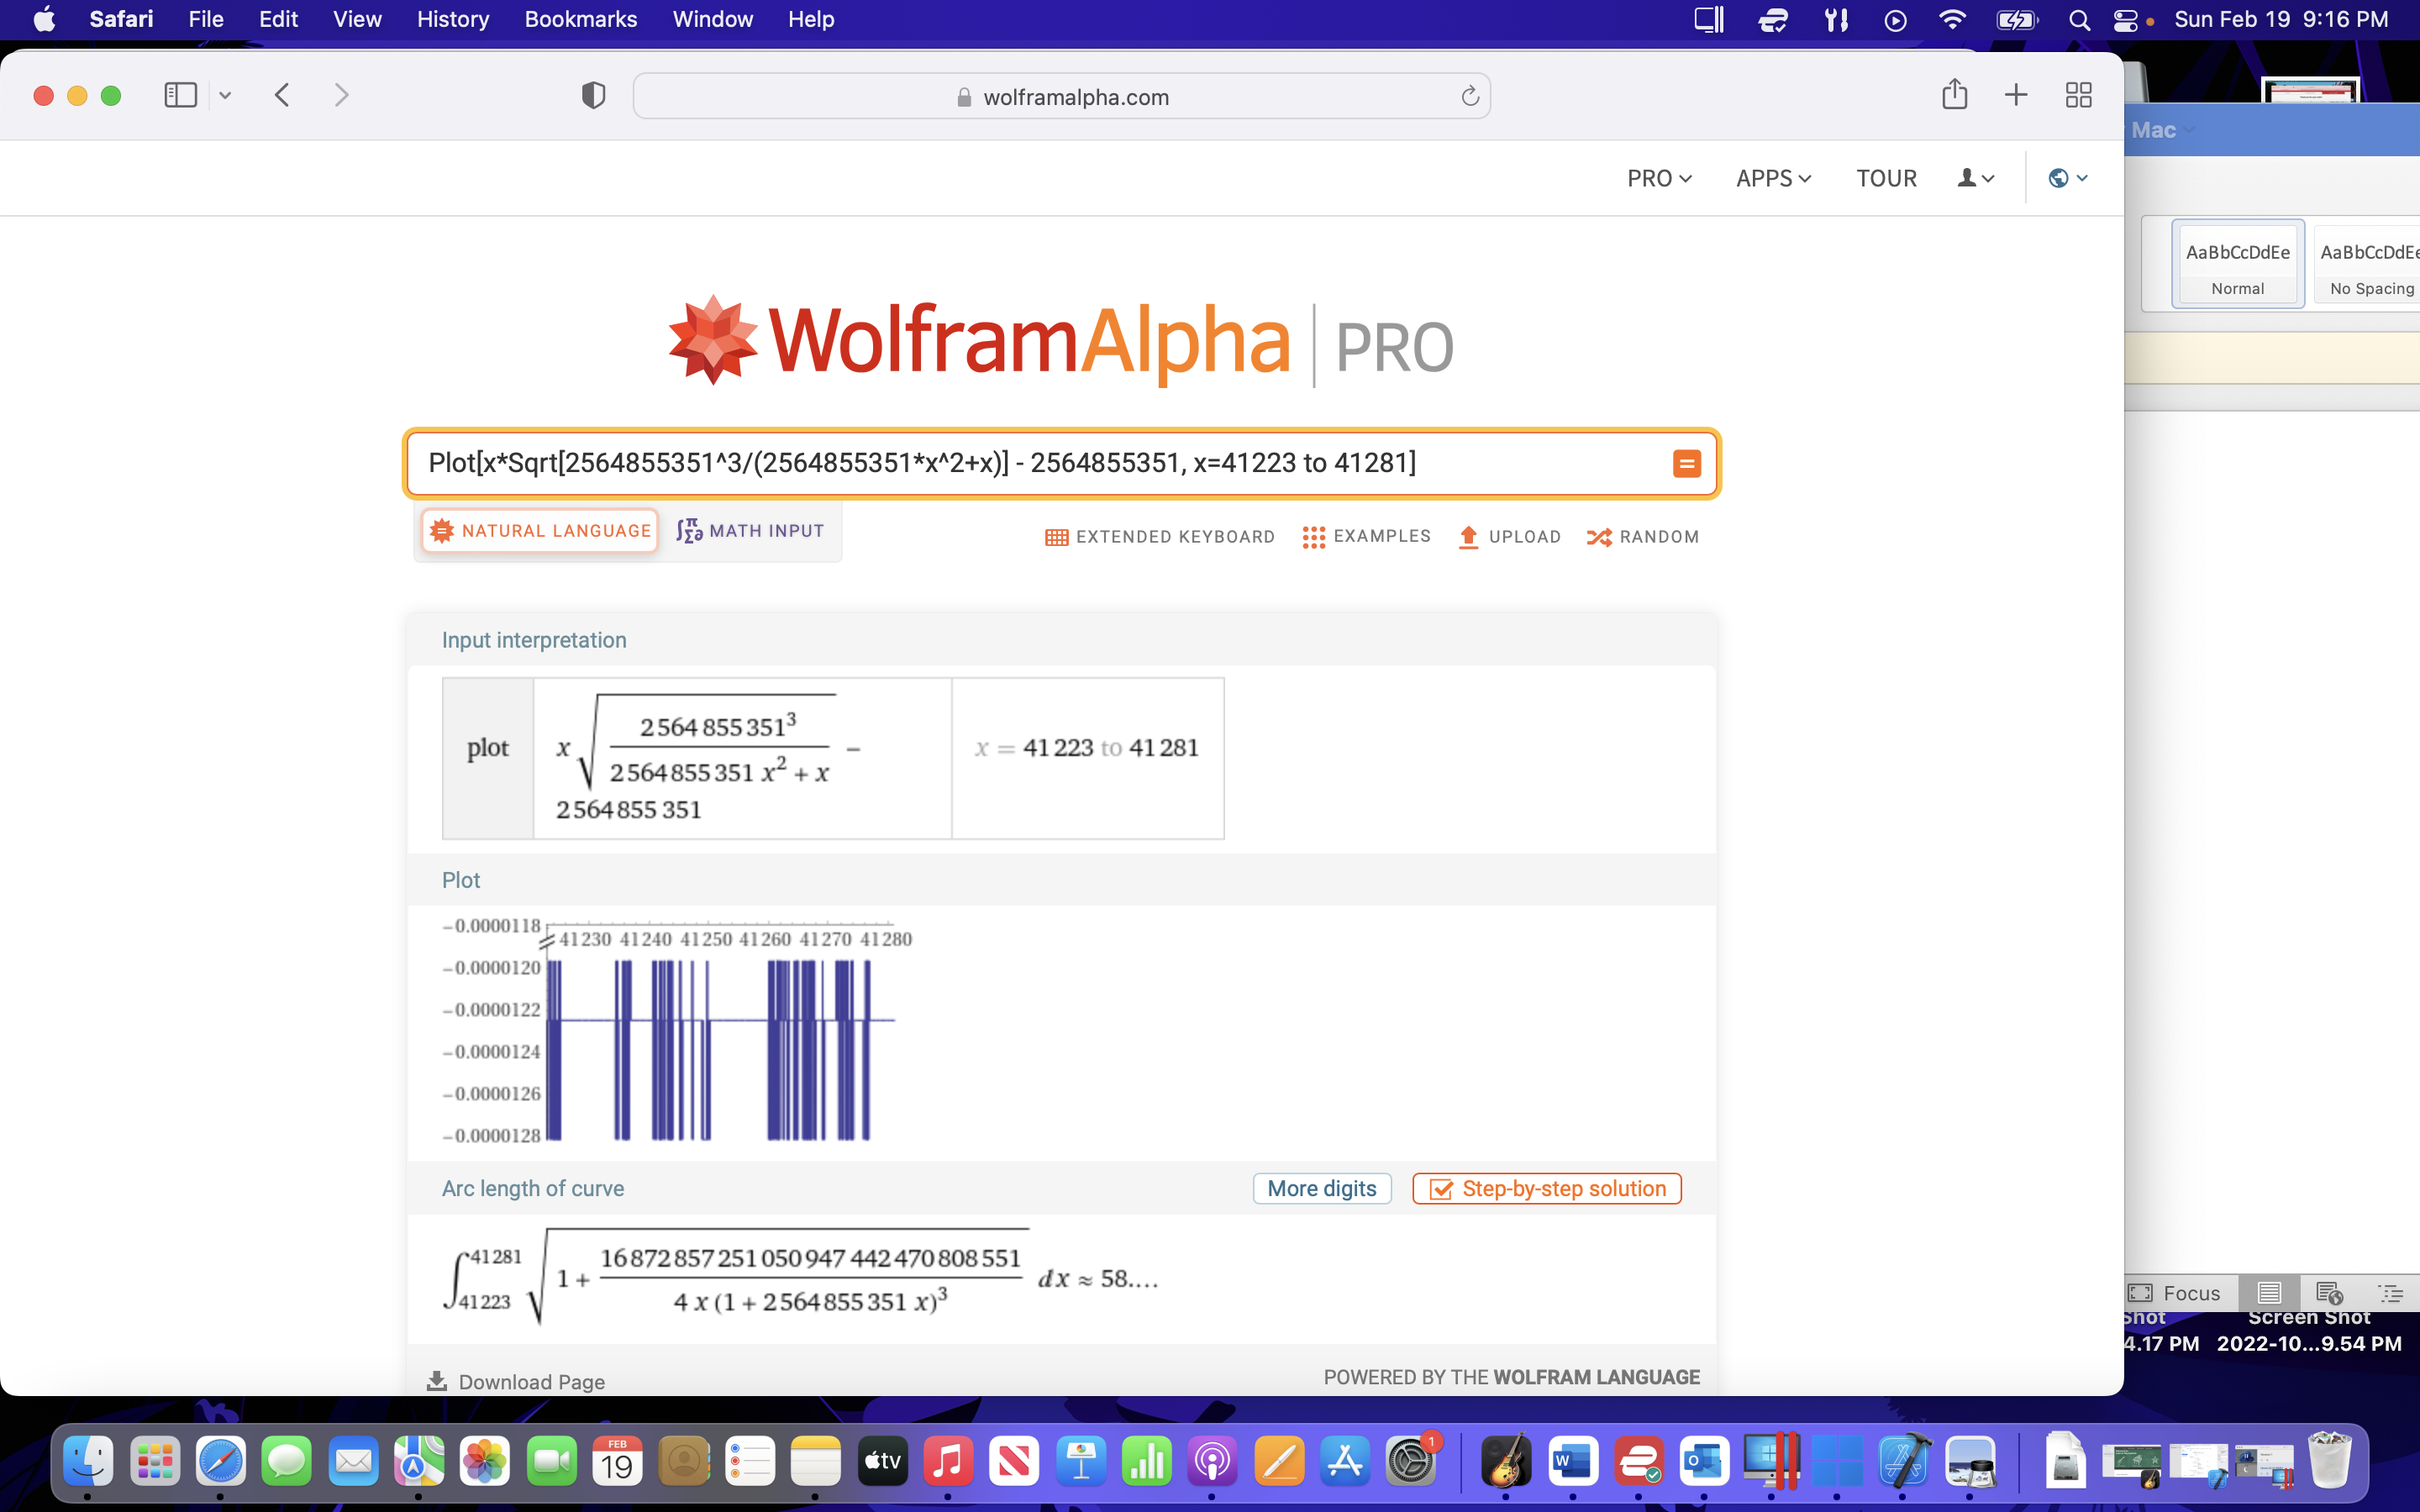This screenshot has height=1512, width=2420.
Task: Click the Upload icon button
Action: tap(1509, 537)
